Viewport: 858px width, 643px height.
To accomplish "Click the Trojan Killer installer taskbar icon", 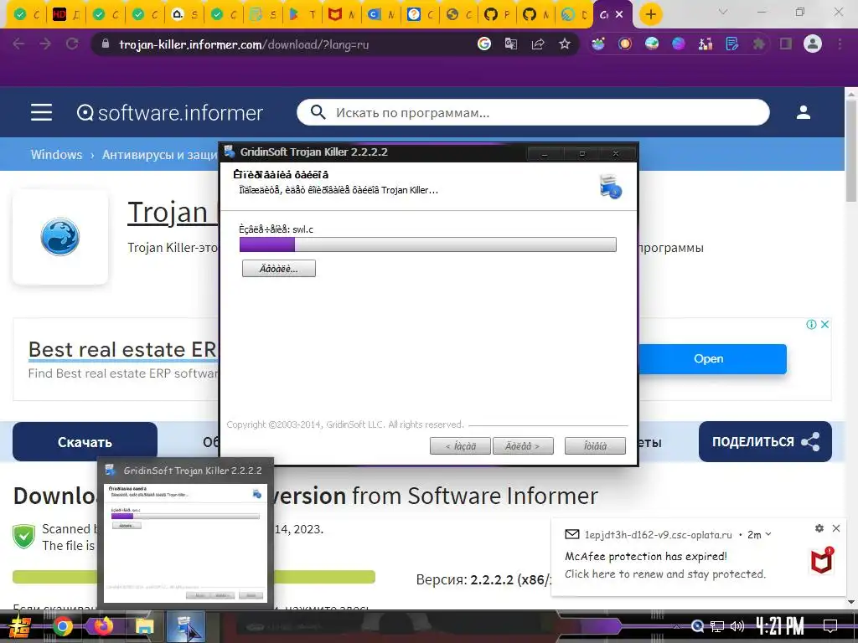I will (x=185, y=626).
